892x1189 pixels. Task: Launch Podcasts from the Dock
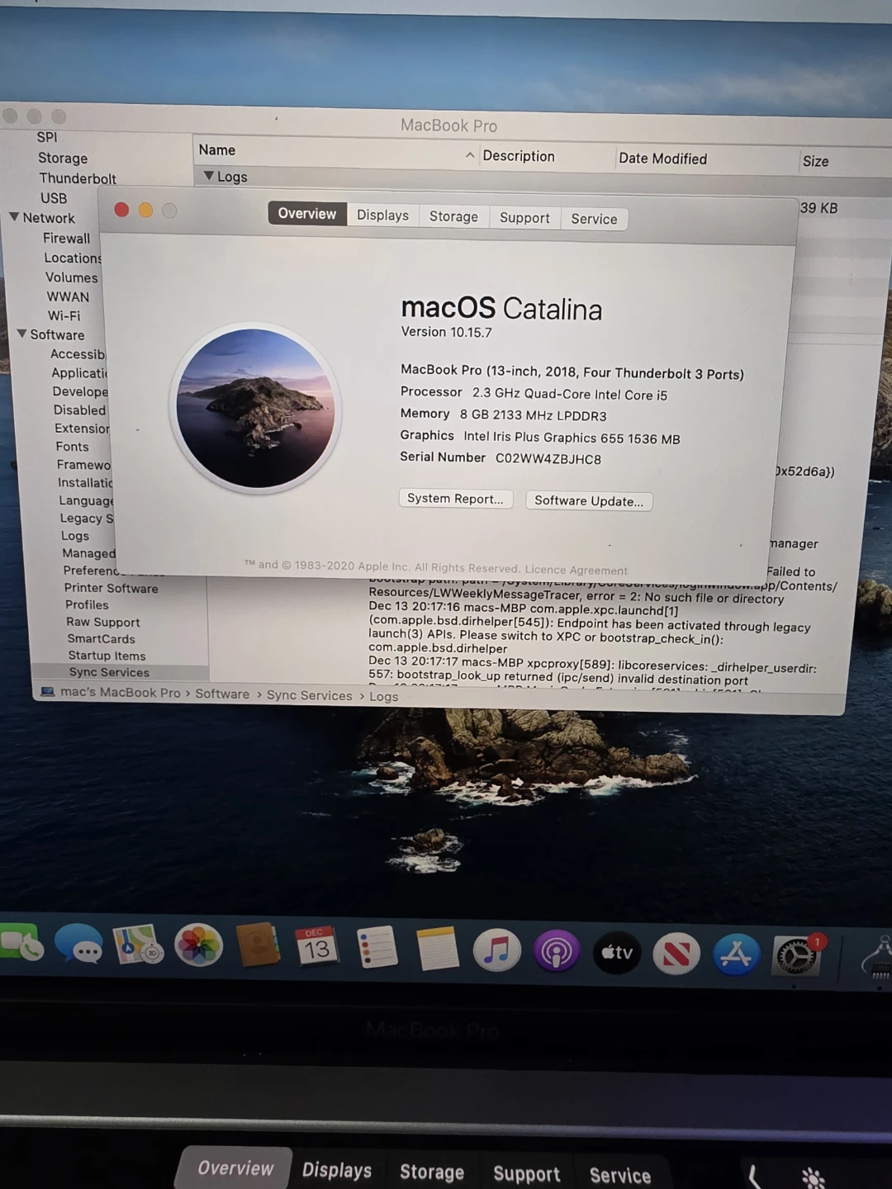point(556,952)
